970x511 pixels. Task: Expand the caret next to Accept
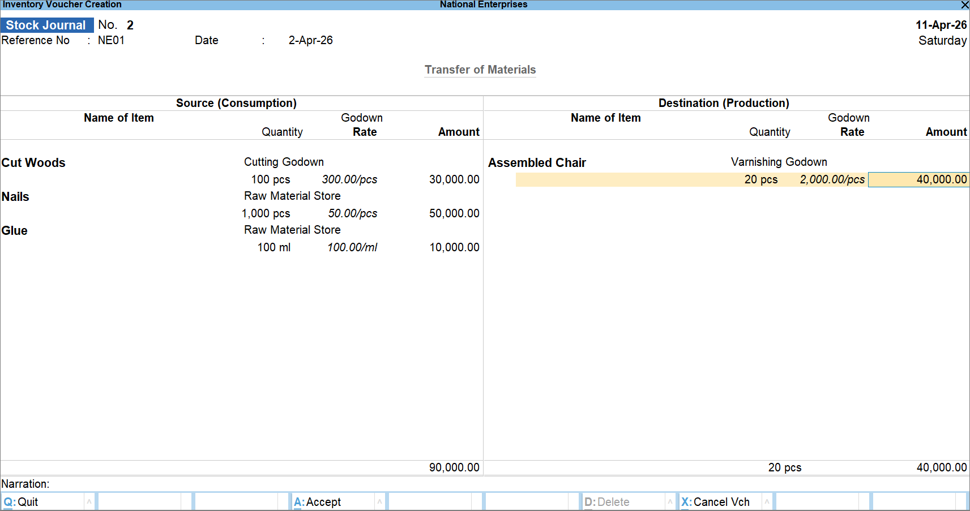[379, 502]
